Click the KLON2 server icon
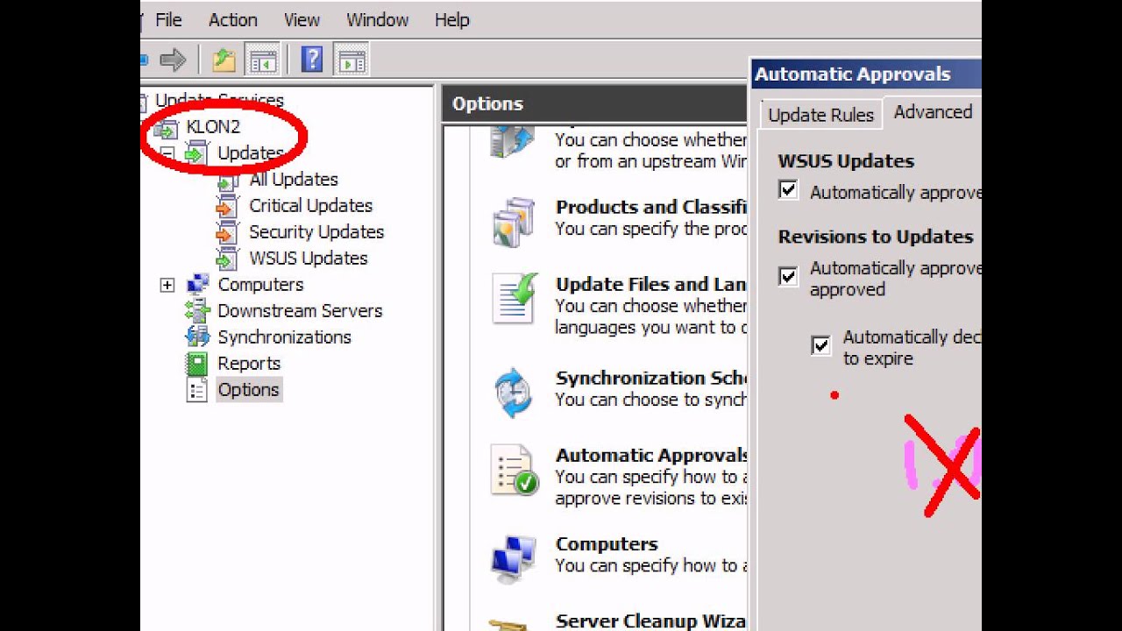This screenshot has height=631, width=1122. [166, 129]
